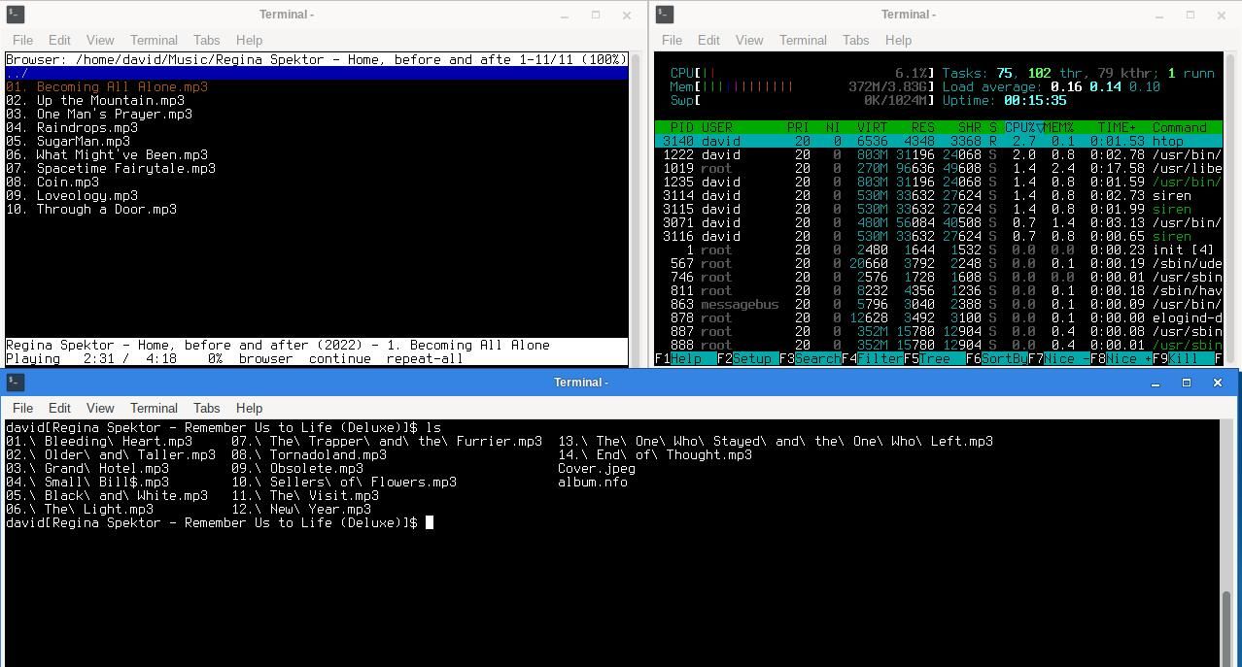Start a process search with F3Search
The image size is (1242, 667).
click(811, 358)
